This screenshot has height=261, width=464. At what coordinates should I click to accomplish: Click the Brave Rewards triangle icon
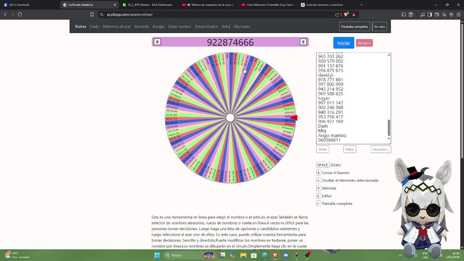tap(354, 14)
